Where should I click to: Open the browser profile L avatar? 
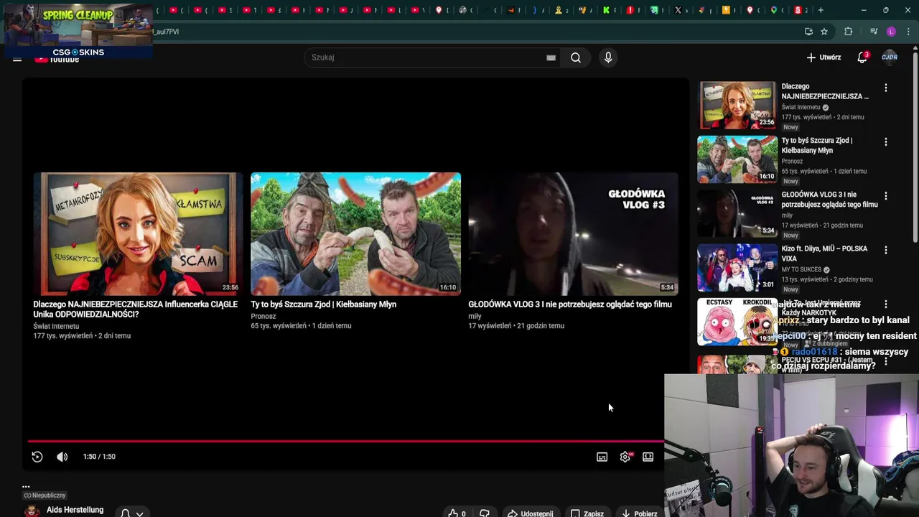tap(891, 32)
